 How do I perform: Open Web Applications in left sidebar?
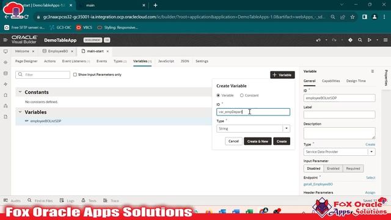(x=5, y=51)
